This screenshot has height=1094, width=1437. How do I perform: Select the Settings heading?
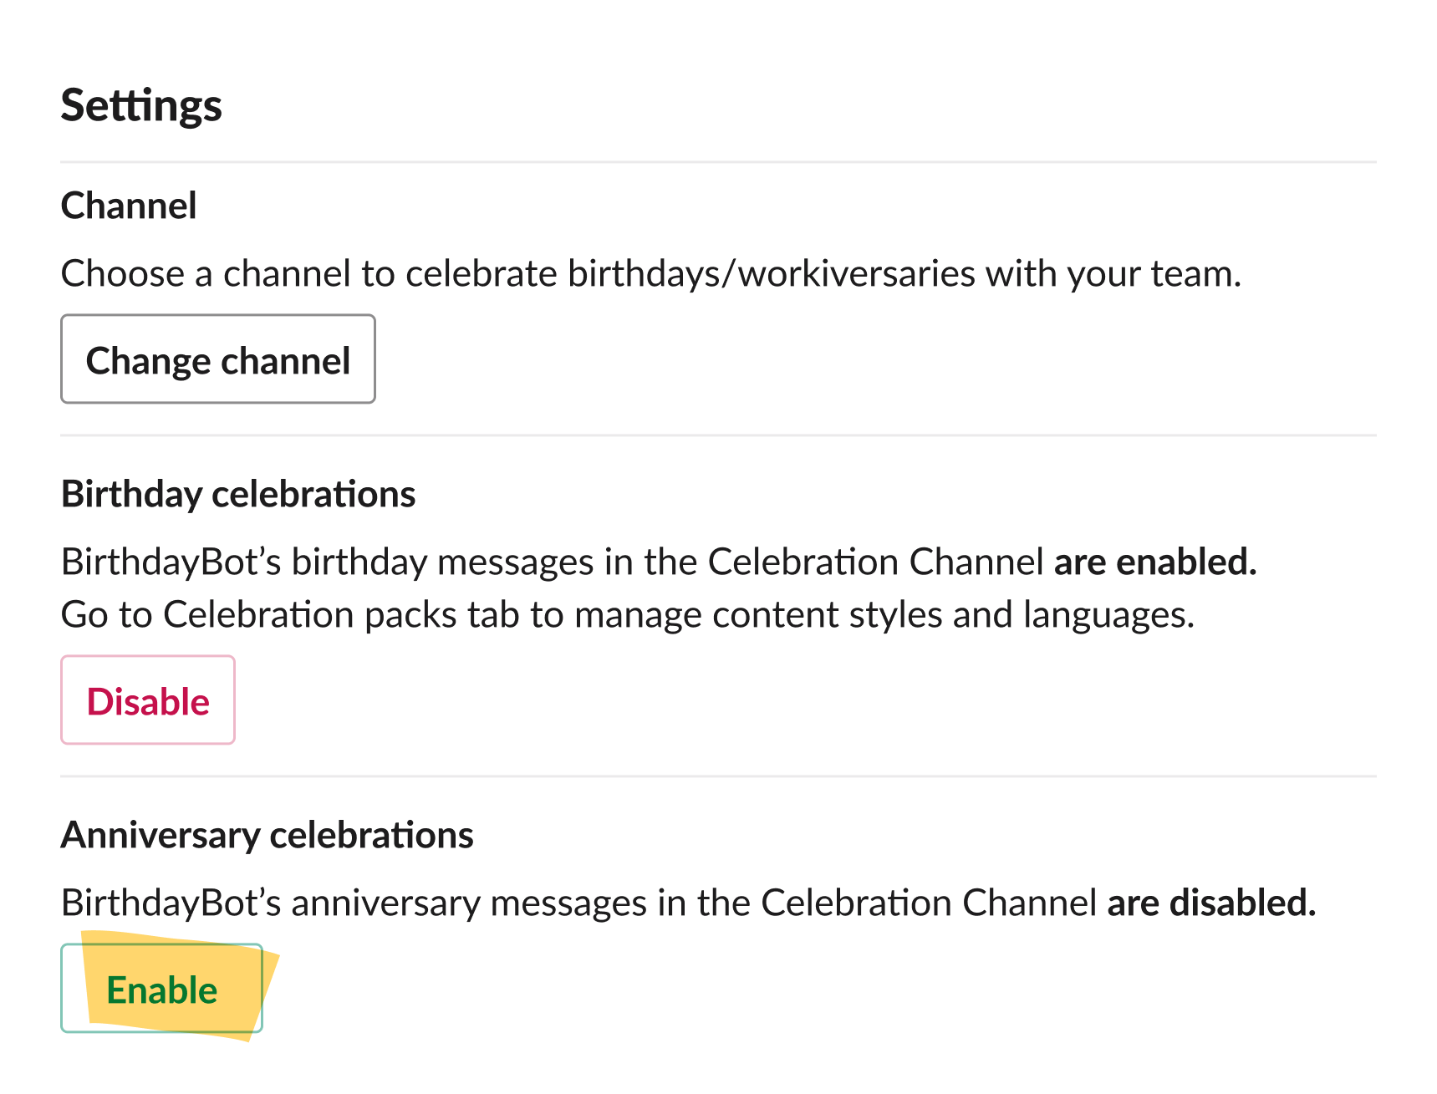[141, 104]
